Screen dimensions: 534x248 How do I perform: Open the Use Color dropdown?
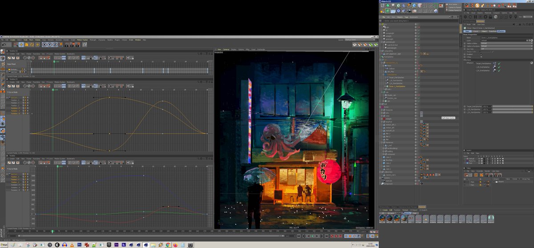pos(506,49)
